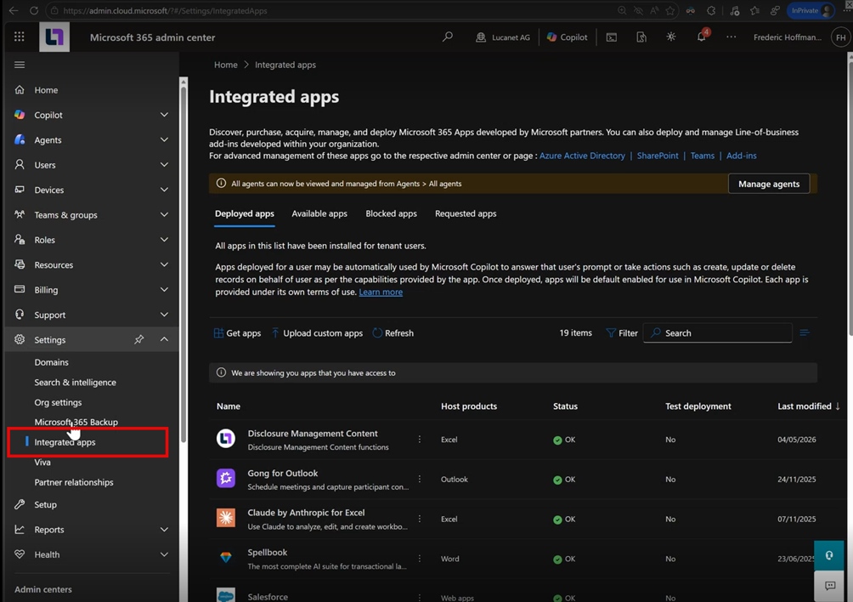Sort by the Name column header
Viewport: 853px width, 602px height.
229,406
